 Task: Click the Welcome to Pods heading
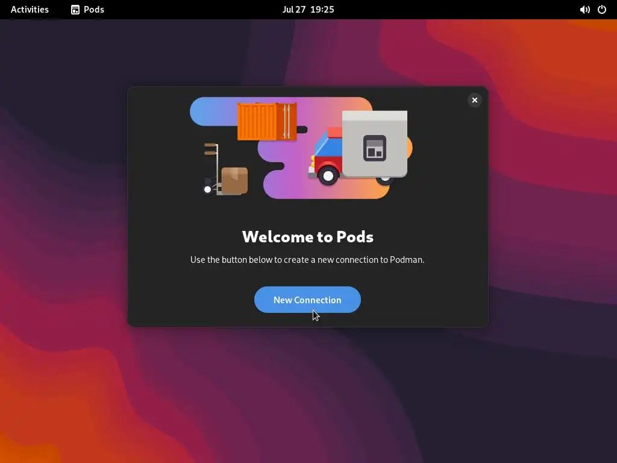(x=308, y=236)
